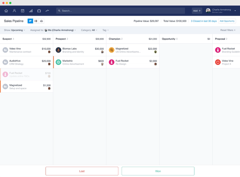Open the Magnetized US Online Advertisement card
The width and height of the screenshot is (240, 177).
(133, 50)
